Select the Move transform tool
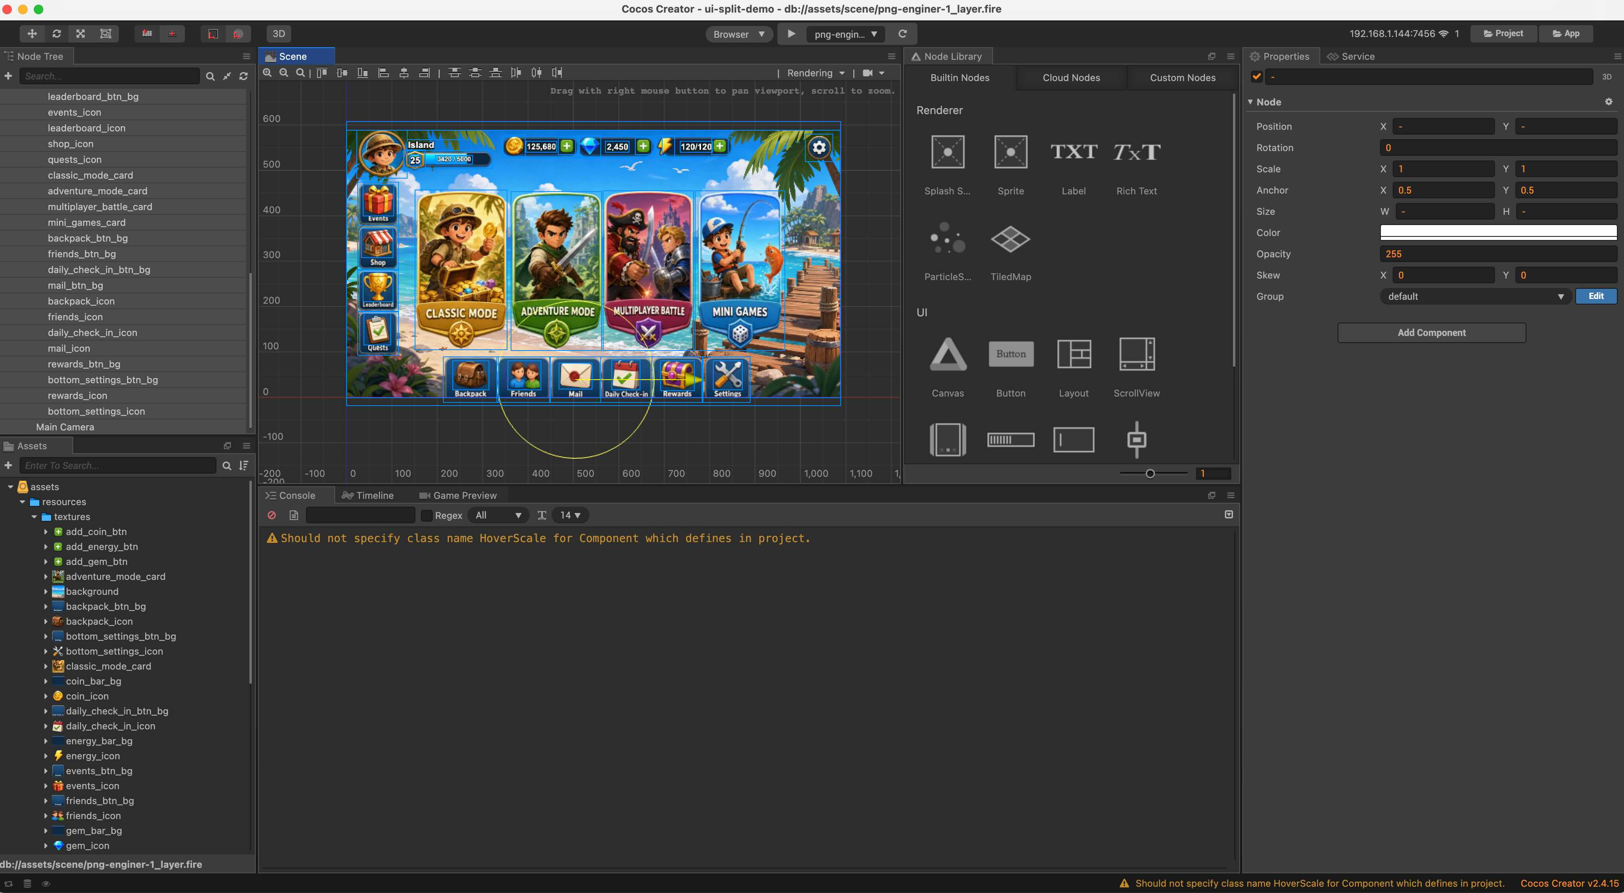Screen dimensions: 1624x893 (x=32, y=33)
